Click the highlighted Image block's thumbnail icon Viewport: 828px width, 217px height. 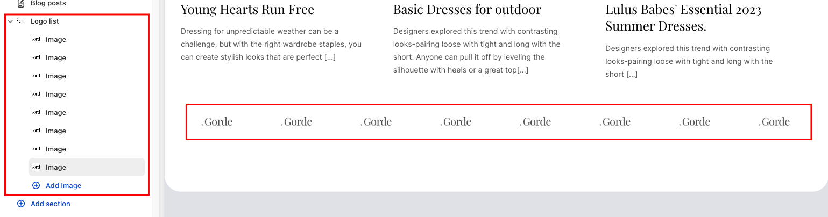click(x=36, y=167)
